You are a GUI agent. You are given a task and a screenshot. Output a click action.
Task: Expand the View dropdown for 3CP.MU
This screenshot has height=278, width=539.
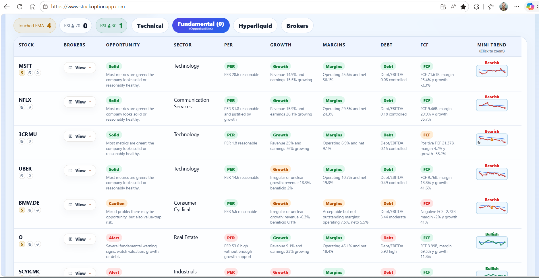pyautogui.click(x=80, y=136)
